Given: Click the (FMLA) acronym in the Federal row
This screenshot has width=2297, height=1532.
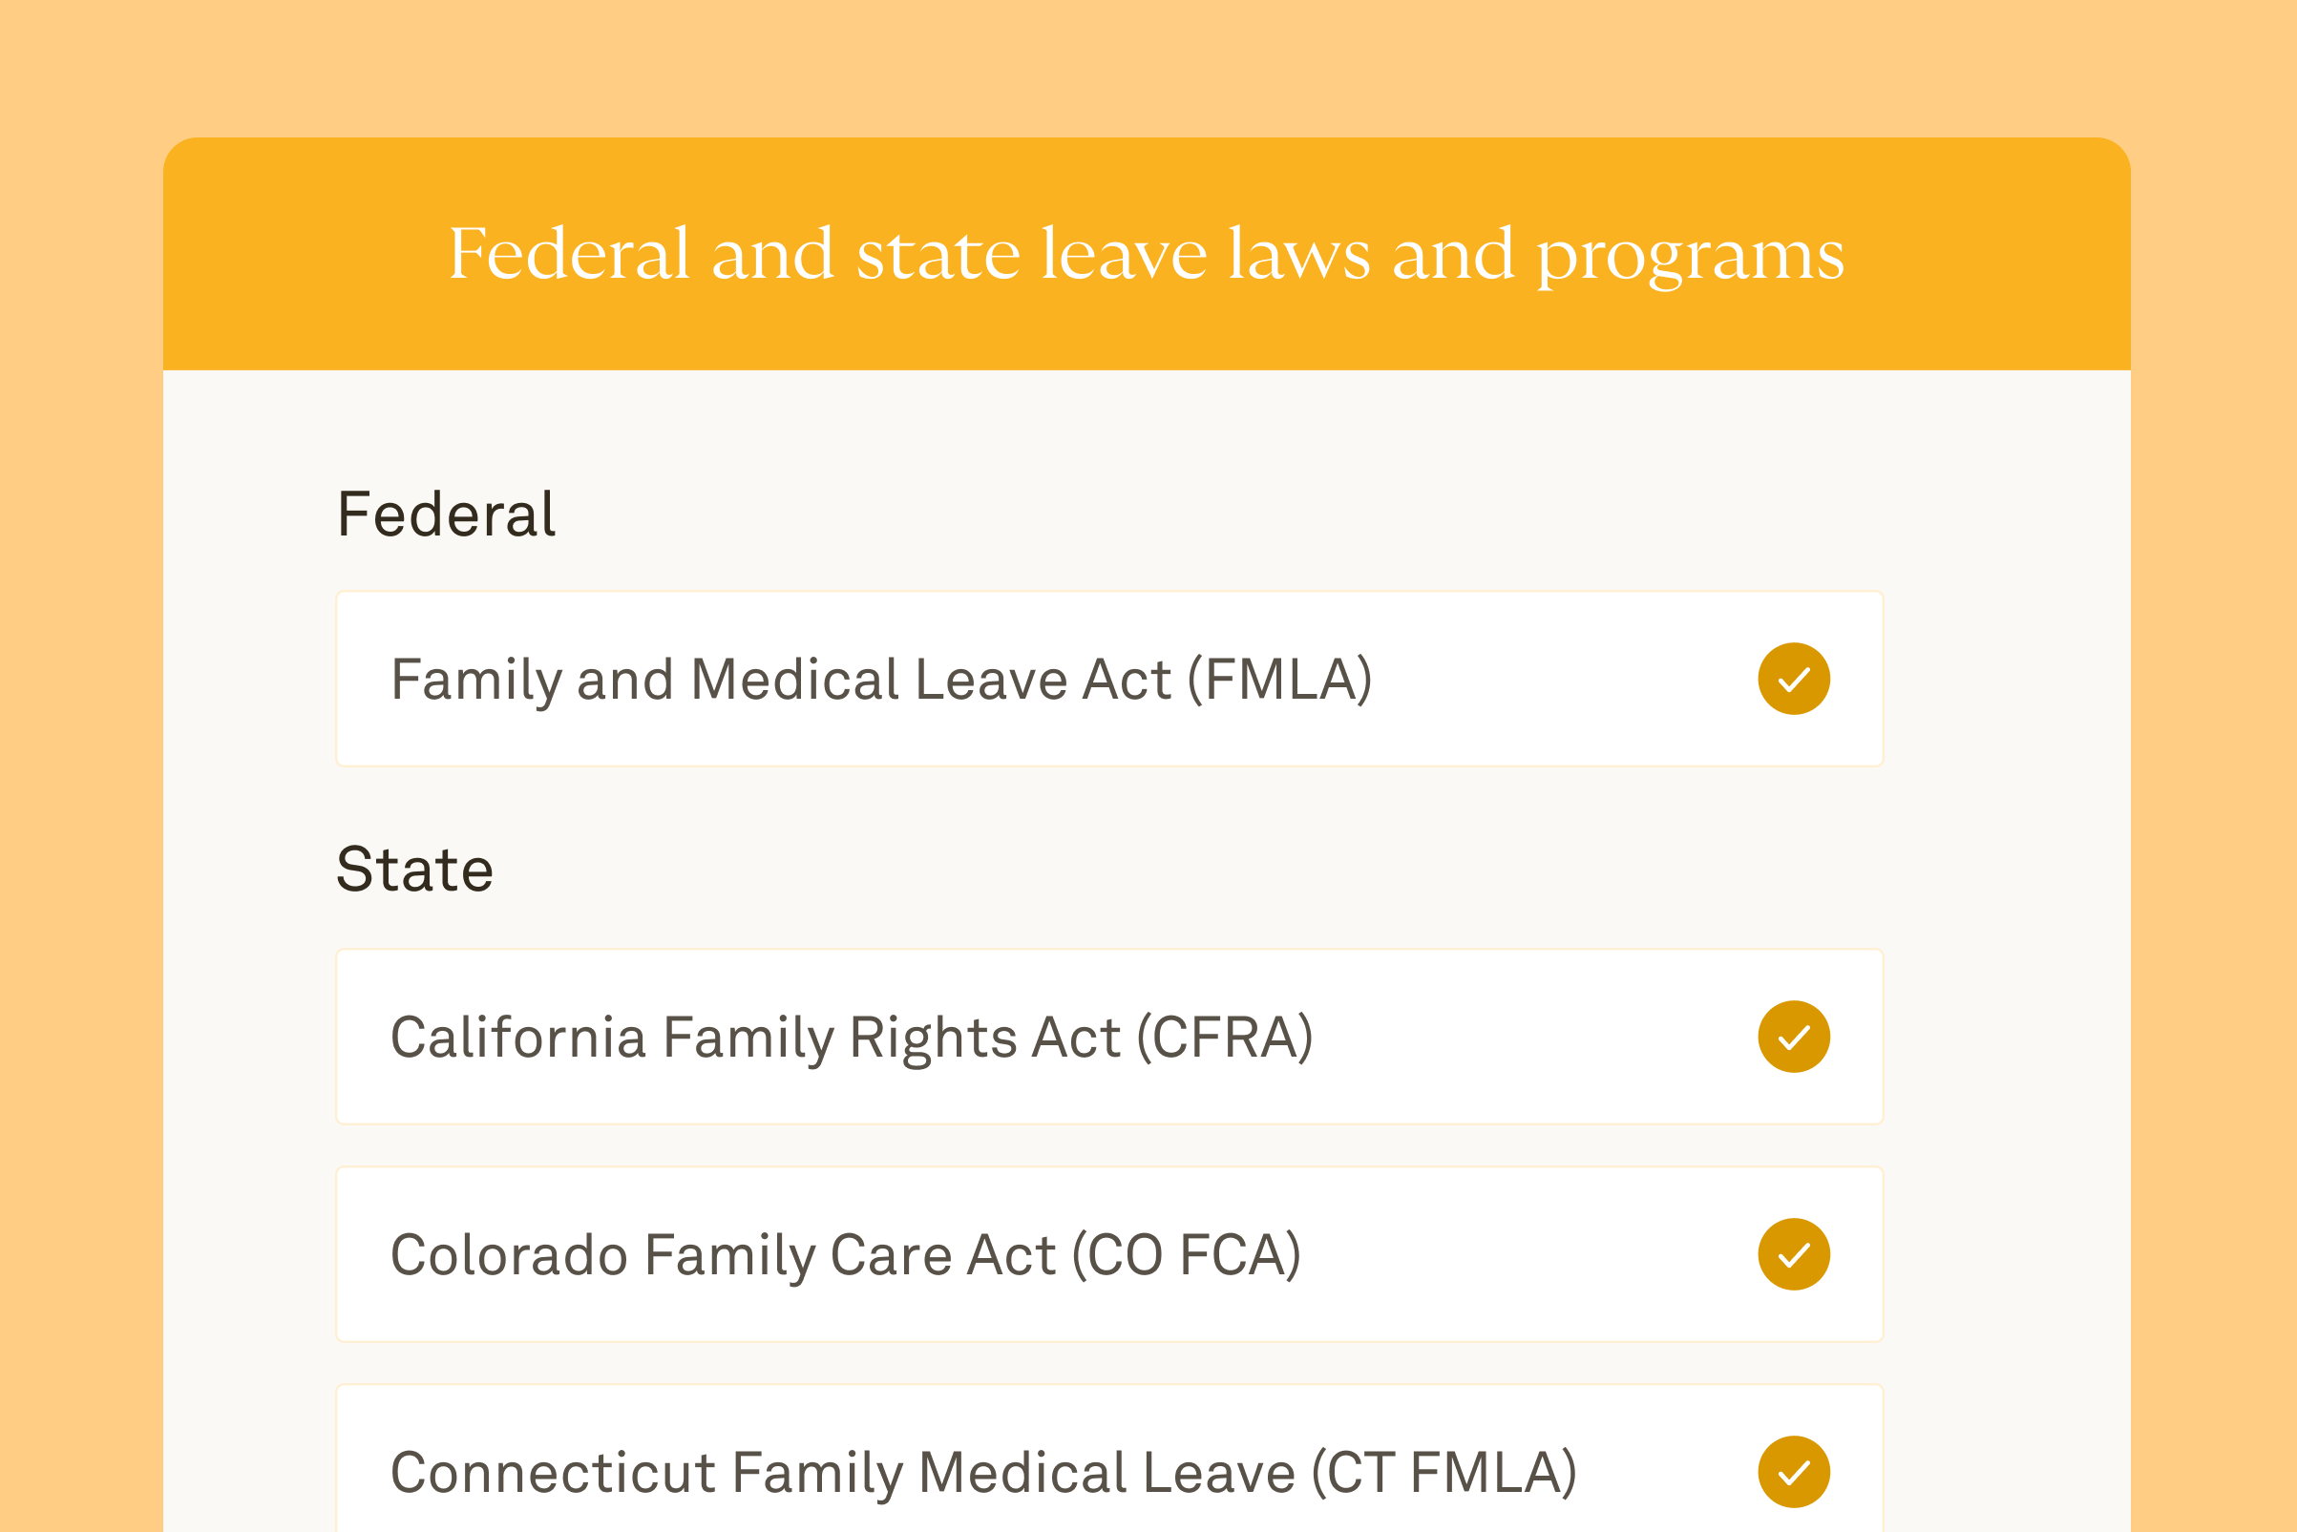Looking at the screenshot, I should click(1280, 680).
